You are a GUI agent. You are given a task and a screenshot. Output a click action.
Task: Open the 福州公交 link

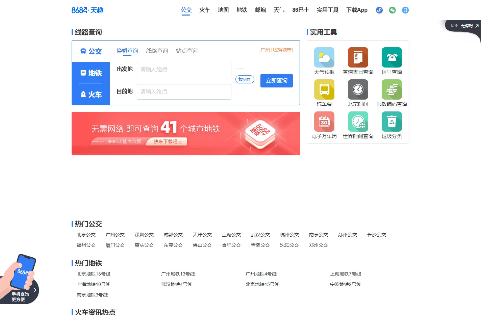86,245
